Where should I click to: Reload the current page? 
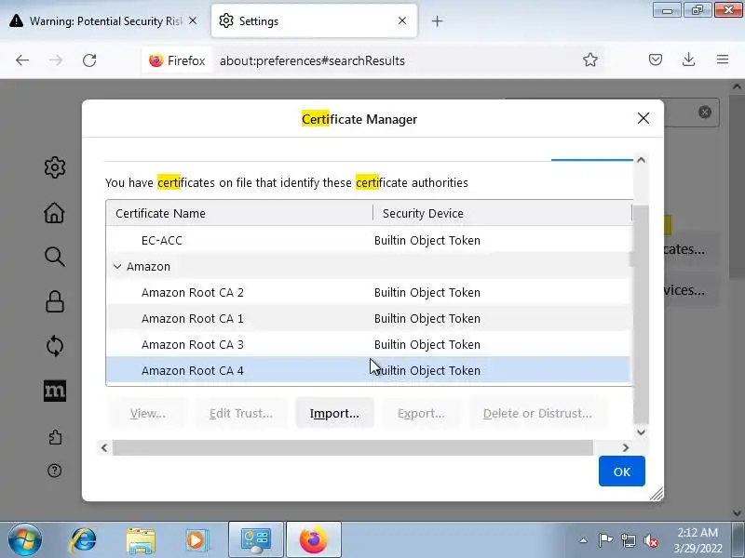click(x=89, y=60)
